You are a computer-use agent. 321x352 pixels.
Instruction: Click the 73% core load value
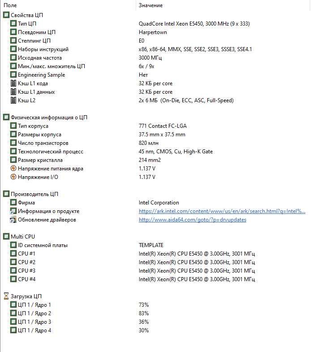pyautogui.click(x=144, y=305)
